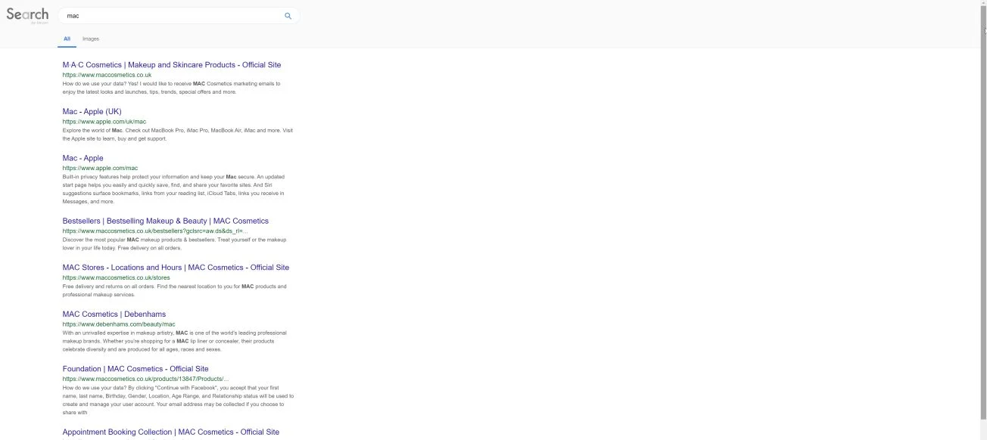Switch to the Images tab
The width and height of the screenshot is (987, 440).
(x=91, y=39)
